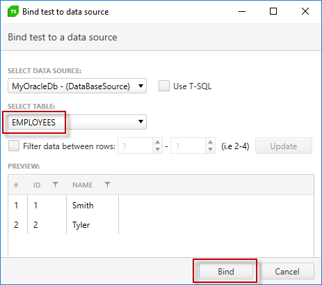Maximize the Bind test dialog window
Image resolution: width=322 pixels, height=285 pixels.
[x=273, y=11]
